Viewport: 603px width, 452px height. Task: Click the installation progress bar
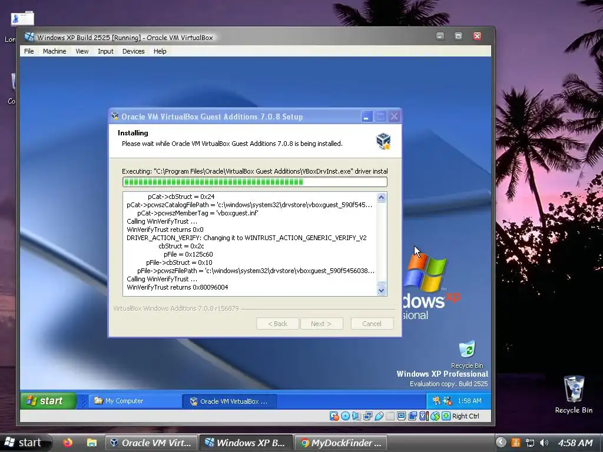(x=254, y=182)
